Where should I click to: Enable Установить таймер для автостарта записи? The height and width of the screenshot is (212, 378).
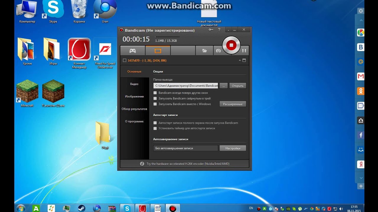pyautogui.click(x=155, y=128)
